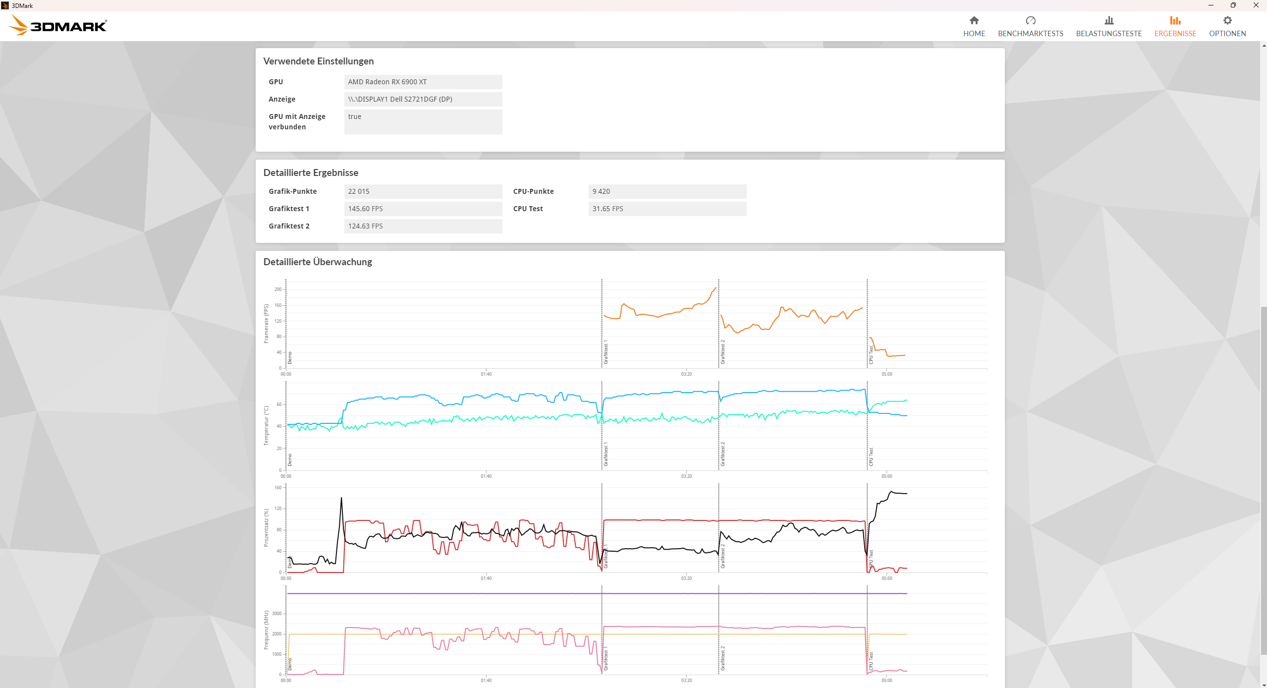Switch to the BENCHMARKTESTS tab label

(x=1030, y=34)
